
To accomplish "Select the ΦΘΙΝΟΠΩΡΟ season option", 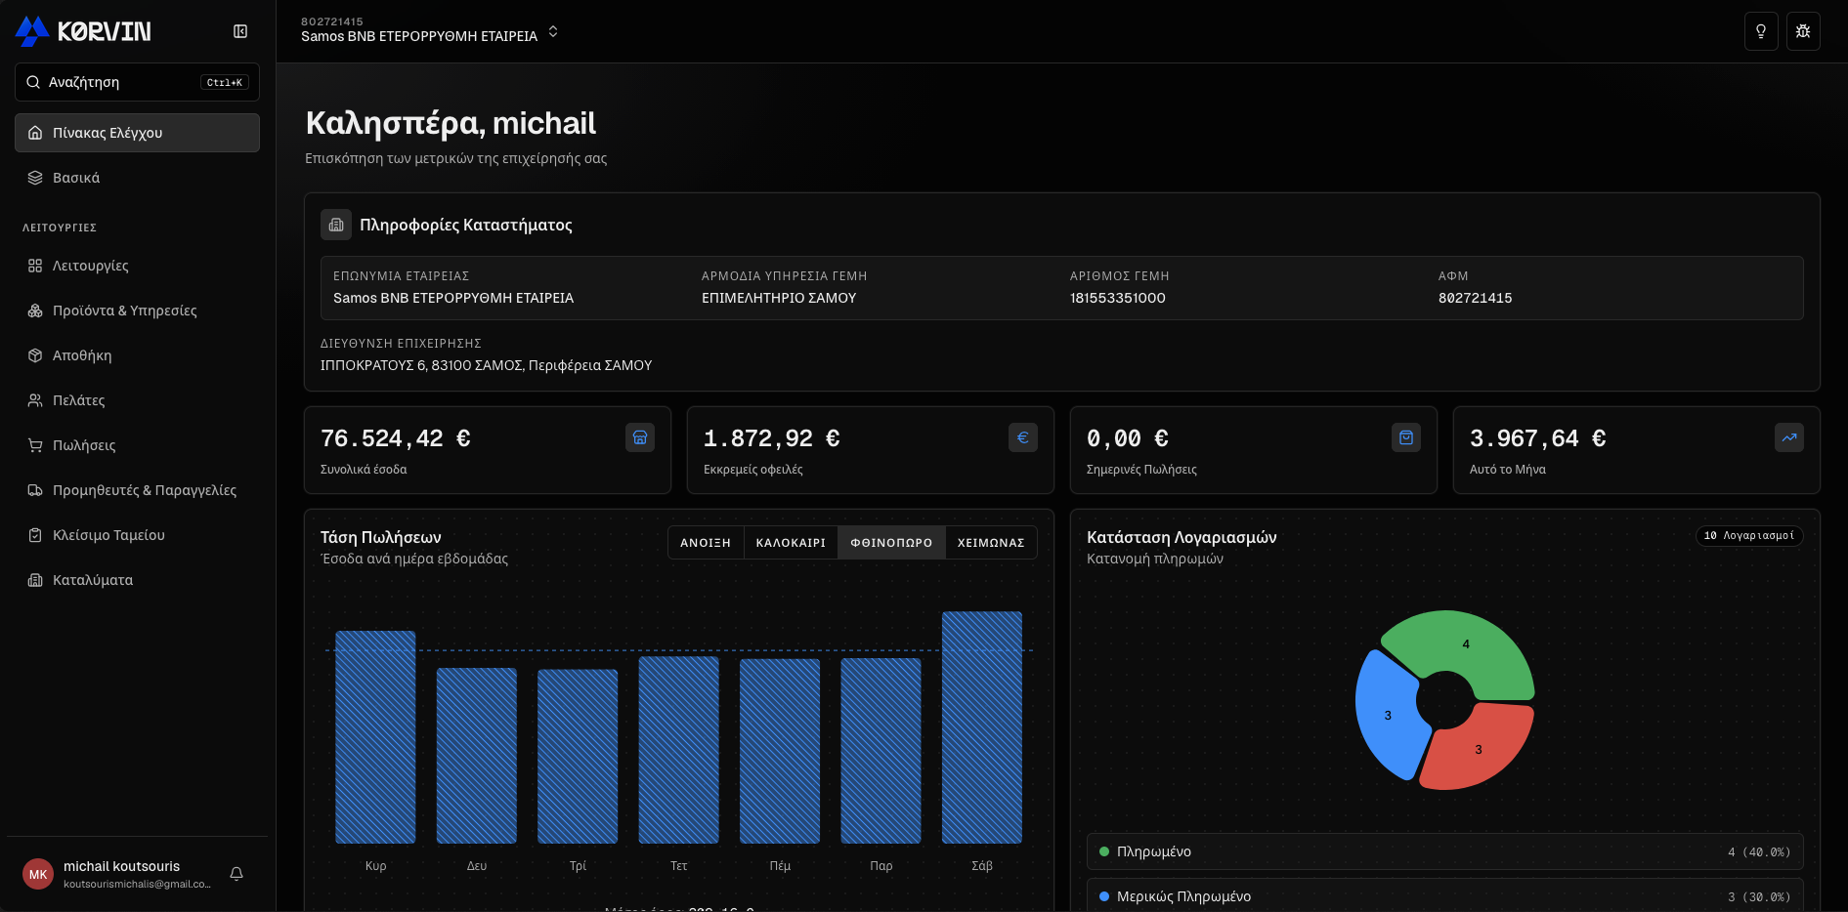I will (x=891, y=543).
